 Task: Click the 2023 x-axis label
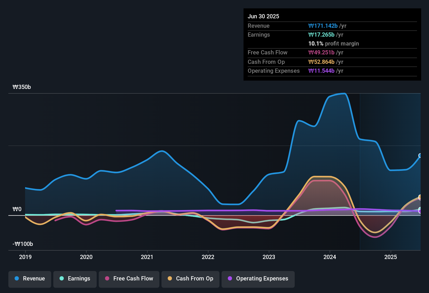(x=269, y=257)
